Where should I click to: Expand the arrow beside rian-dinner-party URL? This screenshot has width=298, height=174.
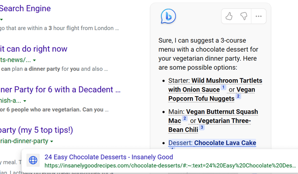coord(52,141)
